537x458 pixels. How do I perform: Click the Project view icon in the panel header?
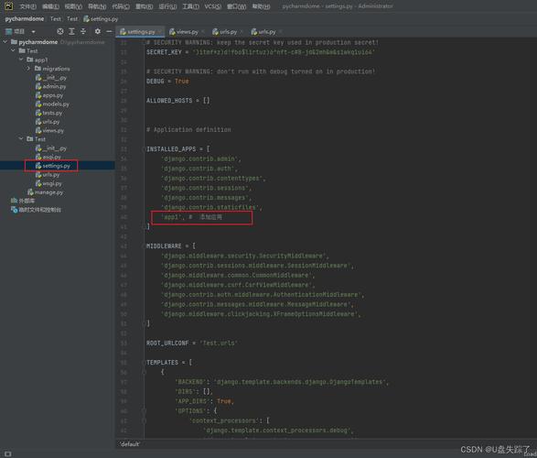pos(9,31)
